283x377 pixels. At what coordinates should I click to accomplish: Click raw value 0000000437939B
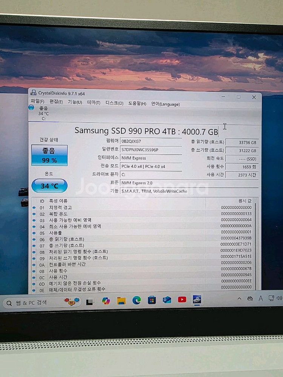point(236,238)
